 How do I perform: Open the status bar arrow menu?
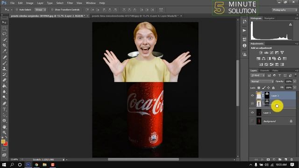pyautogui.click(x=64, y=160)
